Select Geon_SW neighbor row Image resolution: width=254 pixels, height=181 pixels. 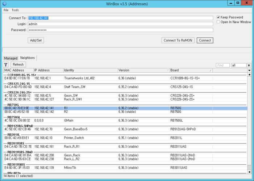[125, 96]
